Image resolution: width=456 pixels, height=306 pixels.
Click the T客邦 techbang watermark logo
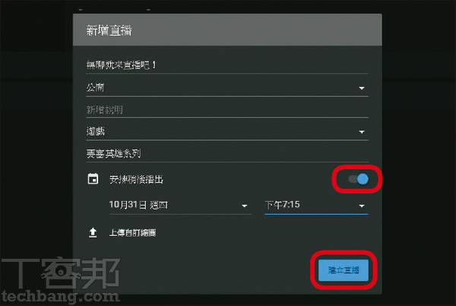[61, 280]
